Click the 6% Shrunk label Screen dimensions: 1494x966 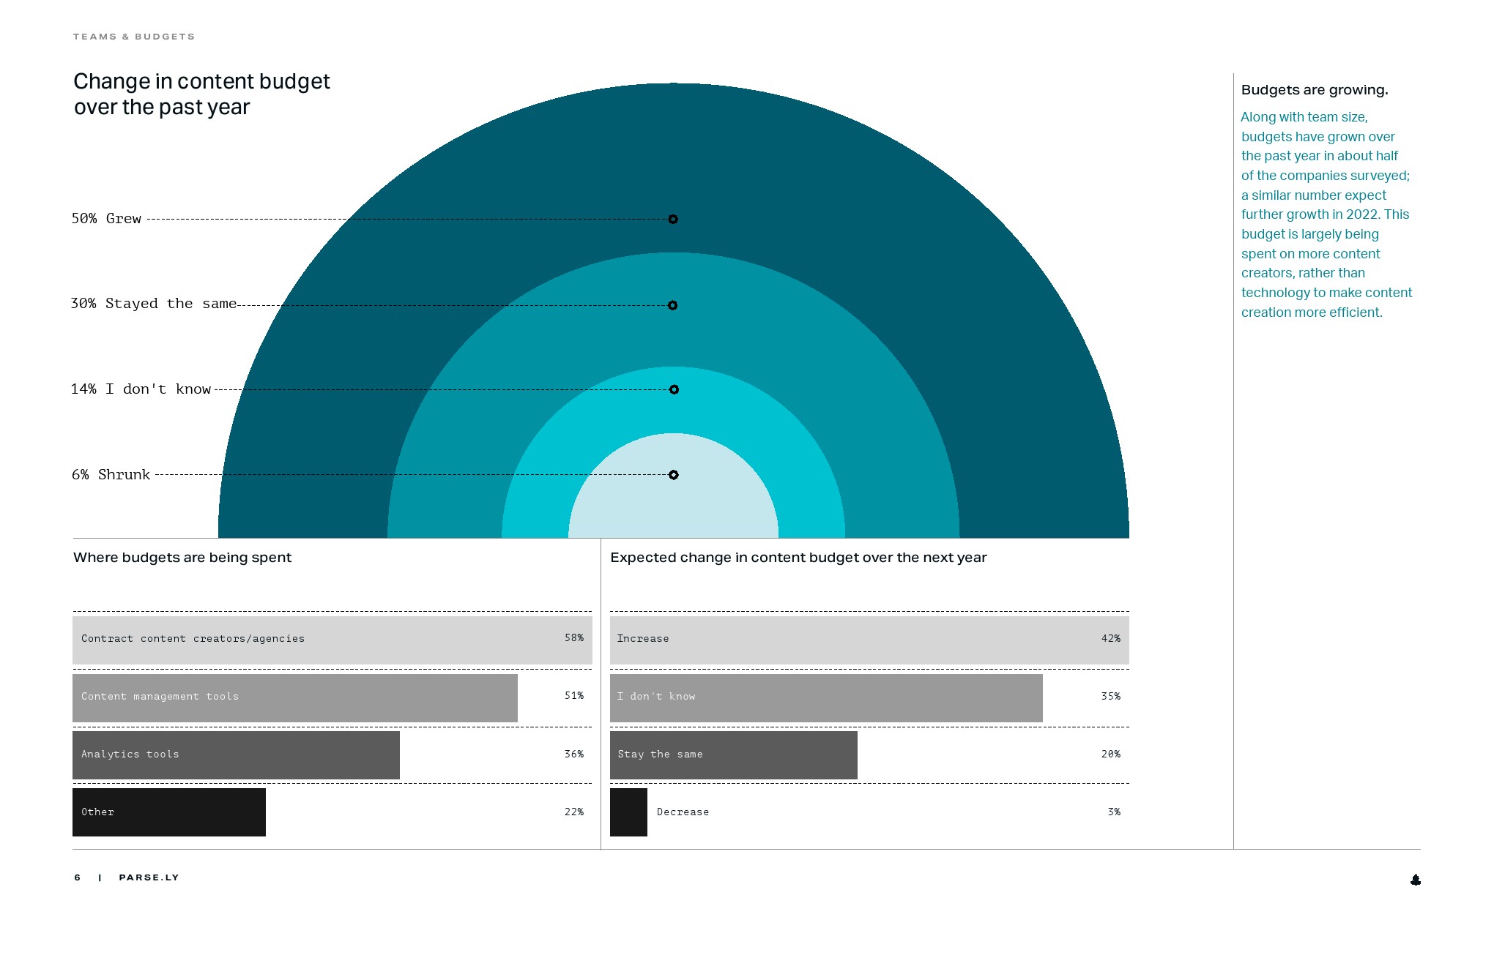click(111, 475)
